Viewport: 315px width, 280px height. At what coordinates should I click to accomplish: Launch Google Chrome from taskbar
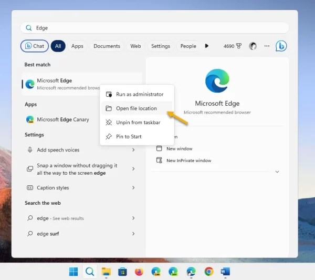click(x=209, y=272)
